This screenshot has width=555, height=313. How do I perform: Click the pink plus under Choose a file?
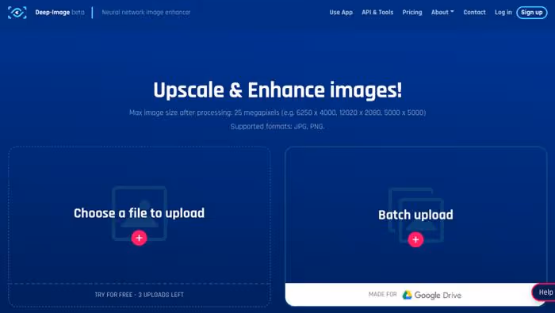pyautogui.click(x=139, y=238)
